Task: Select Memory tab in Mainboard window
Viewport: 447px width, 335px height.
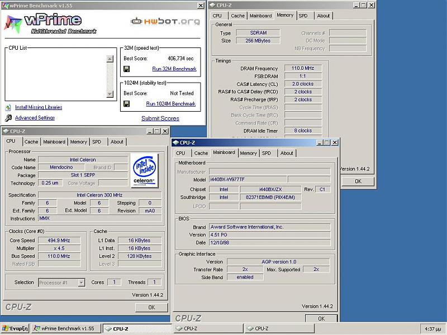Action: (248, 153)
